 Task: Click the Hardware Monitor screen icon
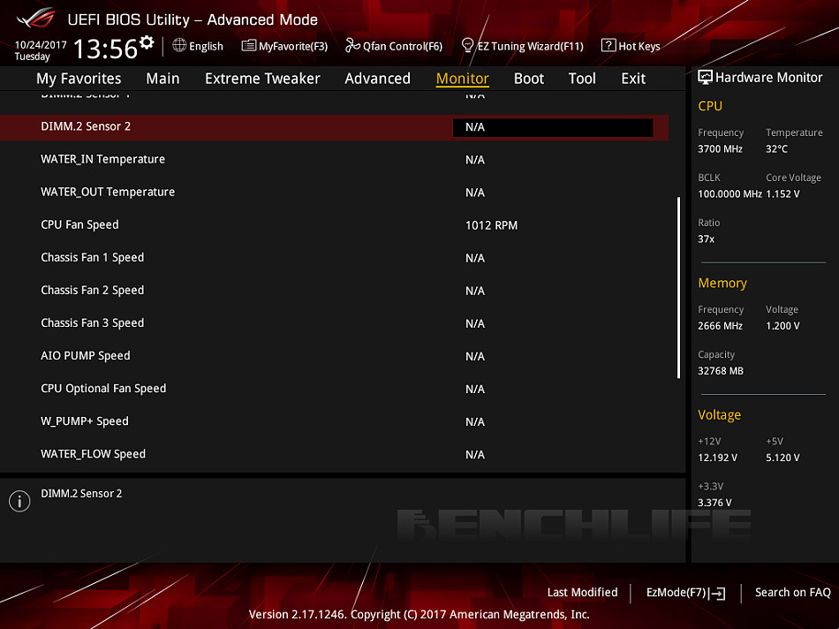[x=706, y=78]
